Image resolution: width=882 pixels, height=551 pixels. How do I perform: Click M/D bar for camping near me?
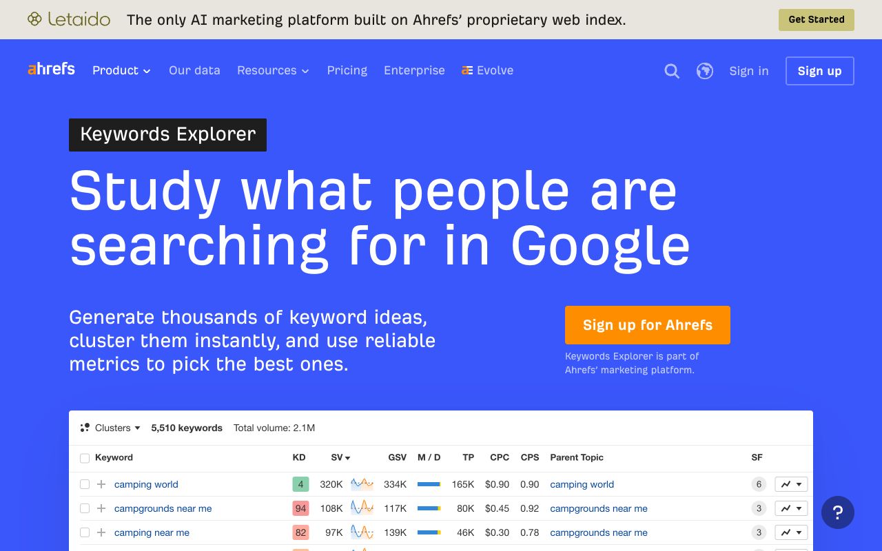[429, 532]
